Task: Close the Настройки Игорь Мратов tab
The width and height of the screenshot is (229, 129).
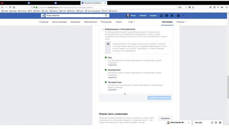Action: pyautogui.click(x=105, y=3)
